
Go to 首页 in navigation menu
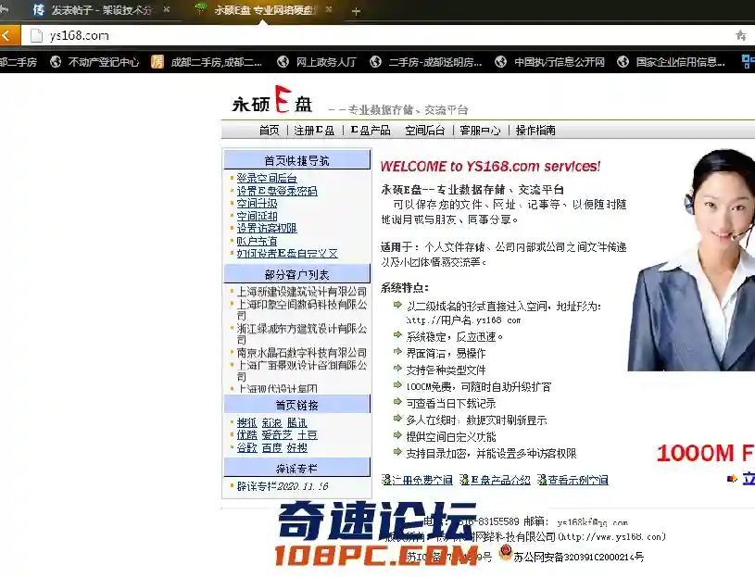pyautogui.click(x=269, y=131)
